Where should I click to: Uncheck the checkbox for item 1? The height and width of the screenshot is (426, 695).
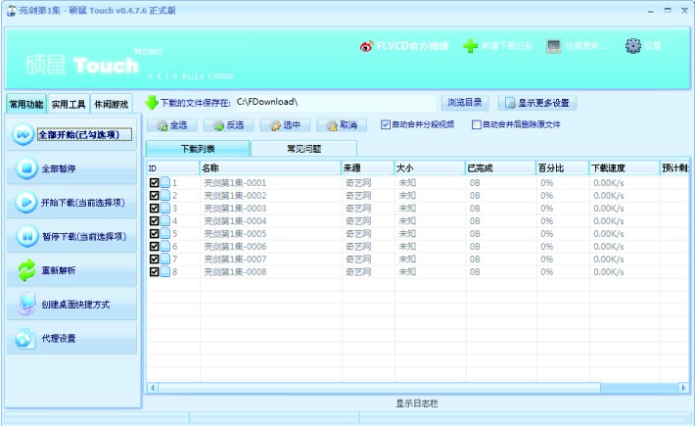(155, 182)
